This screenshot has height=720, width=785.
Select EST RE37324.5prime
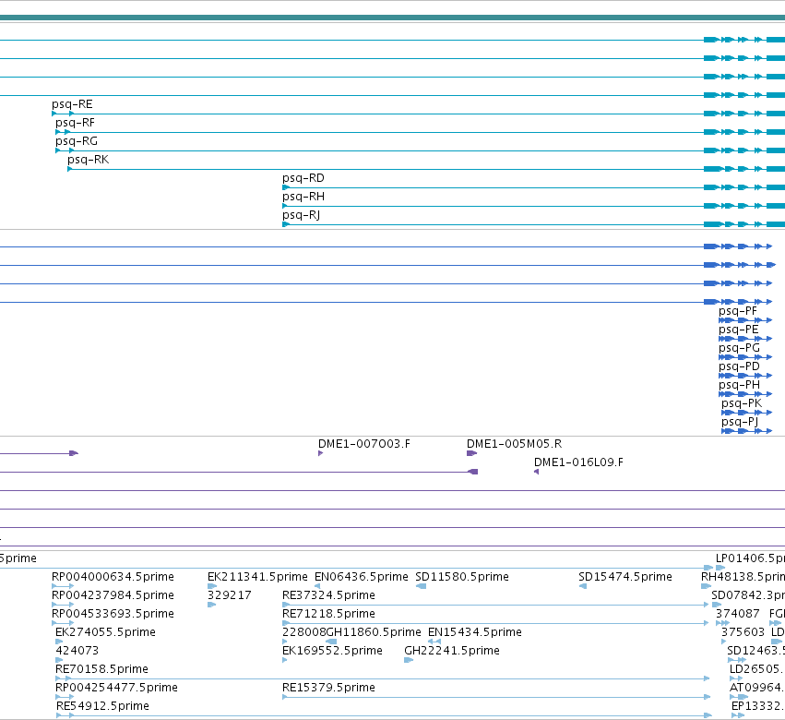point(329,595)
